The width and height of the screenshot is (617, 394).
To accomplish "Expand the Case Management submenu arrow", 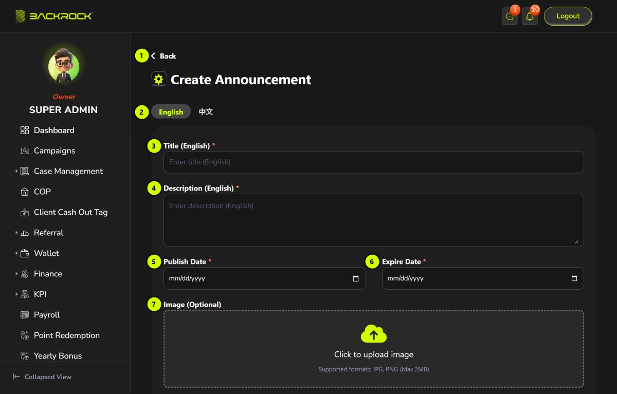I will (x=16, y=171).
